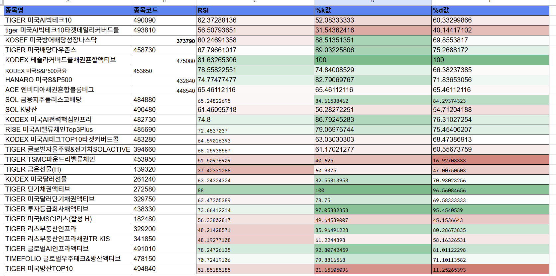556x276 pixels.
Task: Click the TIGER 미국AI빅테크10 cell
Action: [68, 20]
